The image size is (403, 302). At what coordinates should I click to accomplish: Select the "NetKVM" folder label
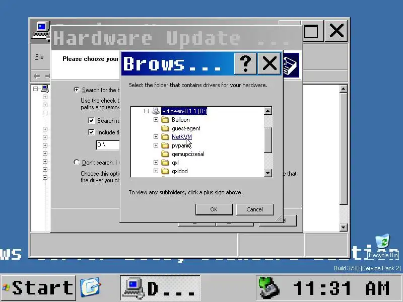pyautogui.click(x=182, y=136)
